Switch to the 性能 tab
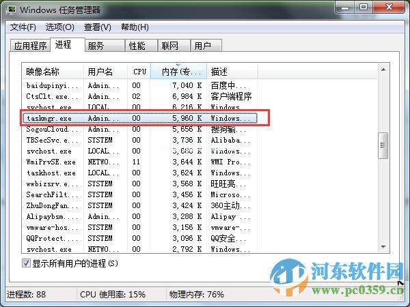This screenshot has width=410, height=307. click(137, 46)
